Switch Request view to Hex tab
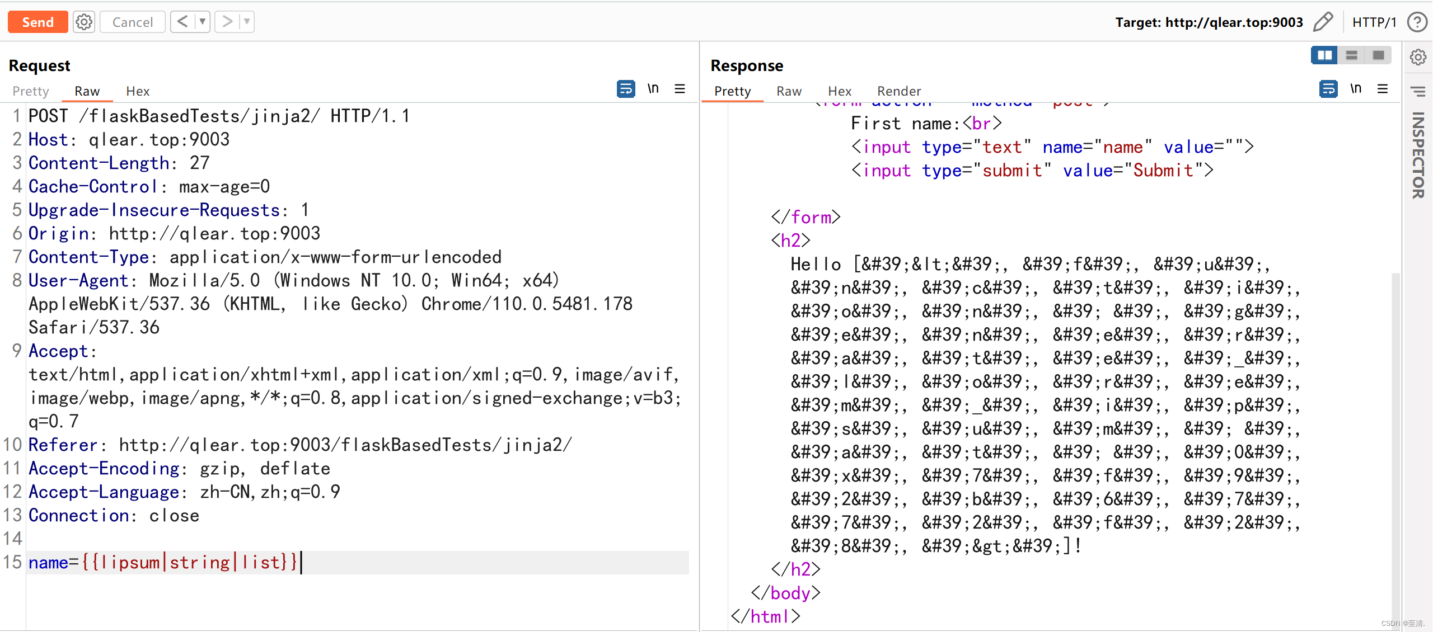Viewport: 1433px width, 632px height. [x=138, y=91]
